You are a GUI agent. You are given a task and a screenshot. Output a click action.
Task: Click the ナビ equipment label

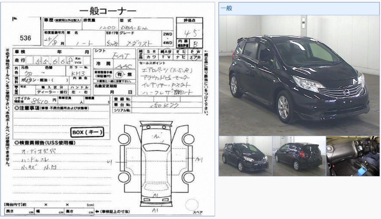click(x=180, y=57)
